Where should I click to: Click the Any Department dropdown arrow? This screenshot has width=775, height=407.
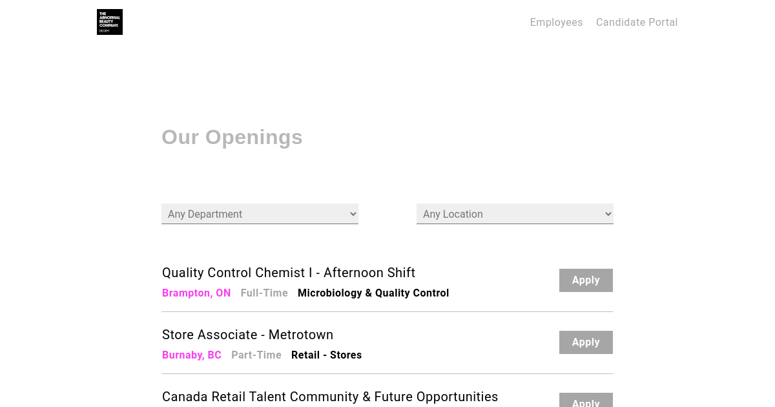(x=353, y=214)
